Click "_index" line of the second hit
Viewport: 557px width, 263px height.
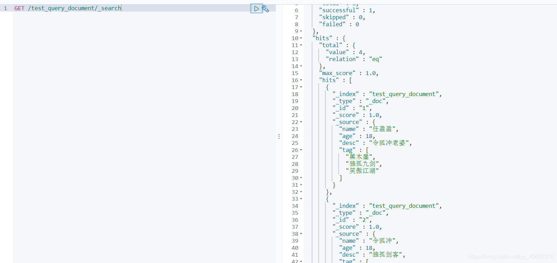click(387, 206)
